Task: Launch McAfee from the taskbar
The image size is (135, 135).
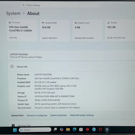Action: point(100,129)
